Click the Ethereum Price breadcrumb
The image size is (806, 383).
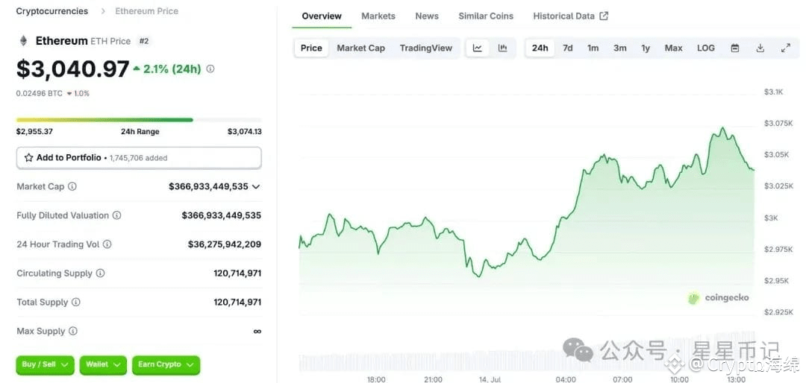pos(146,10)
